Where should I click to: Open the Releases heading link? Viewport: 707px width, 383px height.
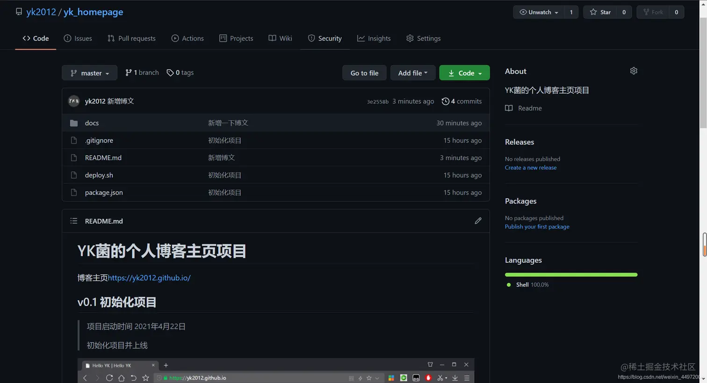519,142
